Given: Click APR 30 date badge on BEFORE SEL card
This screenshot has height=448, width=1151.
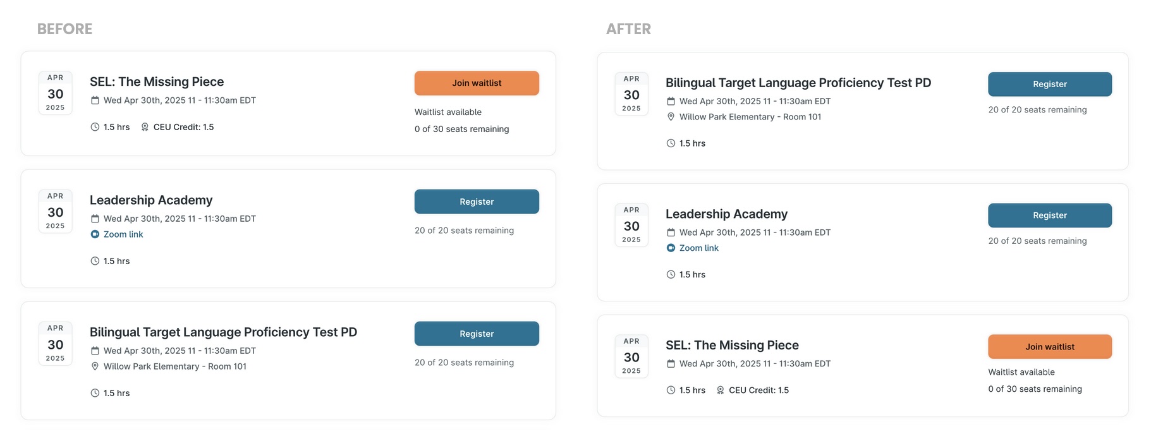Looking at the screenshot, I should coord(56,93).
